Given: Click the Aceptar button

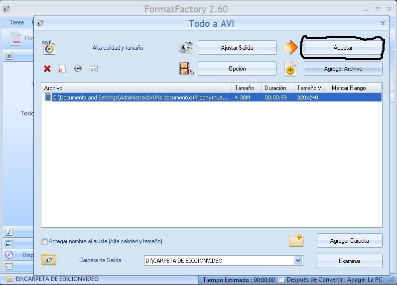Looking at the screenshot, I should (343, 48).
